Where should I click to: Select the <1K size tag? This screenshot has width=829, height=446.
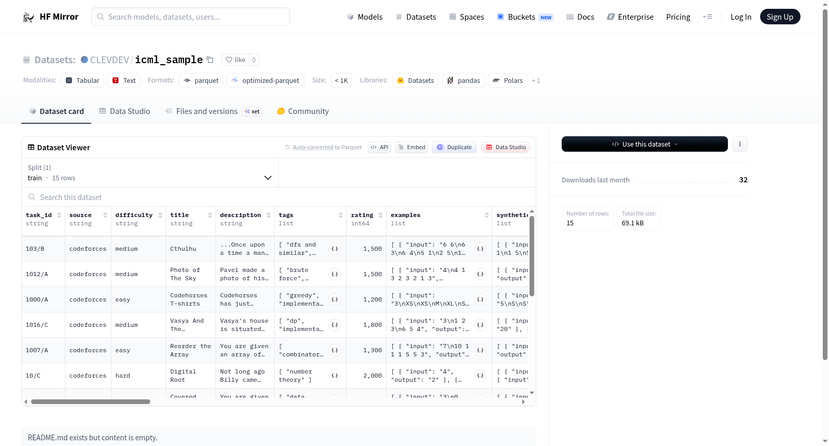[x=341, y=80]
